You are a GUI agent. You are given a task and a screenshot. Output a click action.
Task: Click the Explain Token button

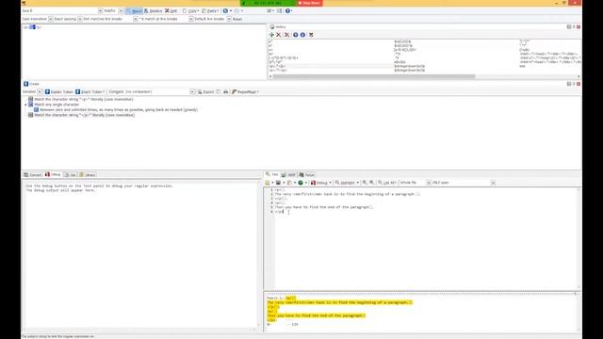tap(58, 92)
